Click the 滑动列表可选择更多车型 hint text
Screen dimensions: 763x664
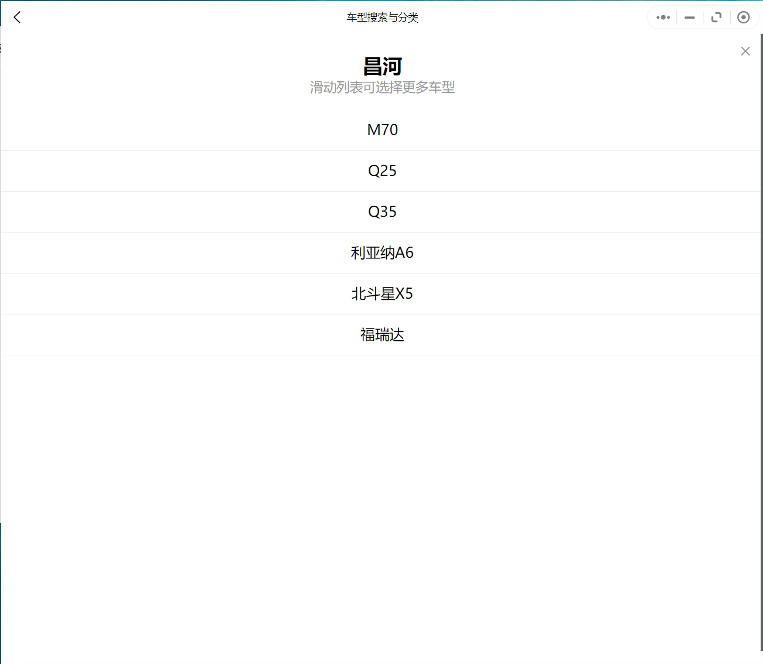click(382, 88)
